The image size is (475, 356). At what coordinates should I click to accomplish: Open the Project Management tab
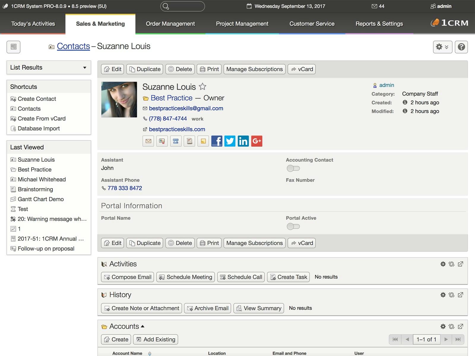coord(242,24)
